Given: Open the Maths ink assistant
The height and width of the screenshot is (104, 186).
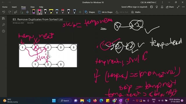Looking at the screenshot, I should [136, 12].
